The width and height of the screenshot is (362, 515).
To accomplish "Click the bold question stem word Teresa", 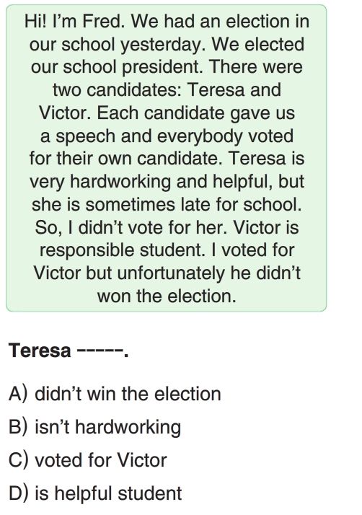I will tap(40, 350).
